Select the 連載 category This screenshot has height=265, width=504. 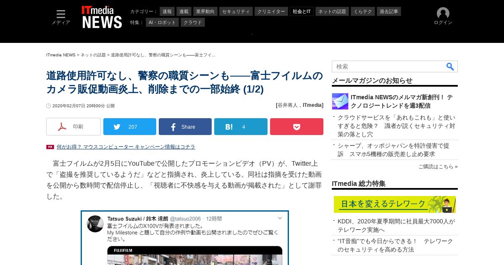[184, 11]
